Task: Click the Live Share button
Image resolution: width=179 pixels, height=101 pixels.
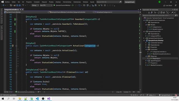Action: 168,5
